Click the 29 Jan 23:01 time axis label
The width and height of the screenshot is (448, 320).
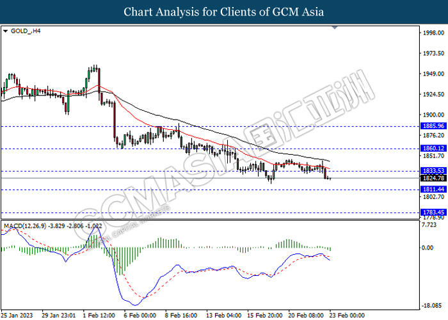click(59, 316)
